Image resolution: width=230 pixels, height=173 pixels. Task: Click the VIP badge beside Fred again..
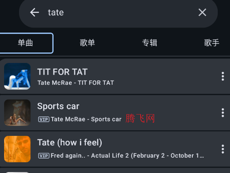(x=44, y=156)
